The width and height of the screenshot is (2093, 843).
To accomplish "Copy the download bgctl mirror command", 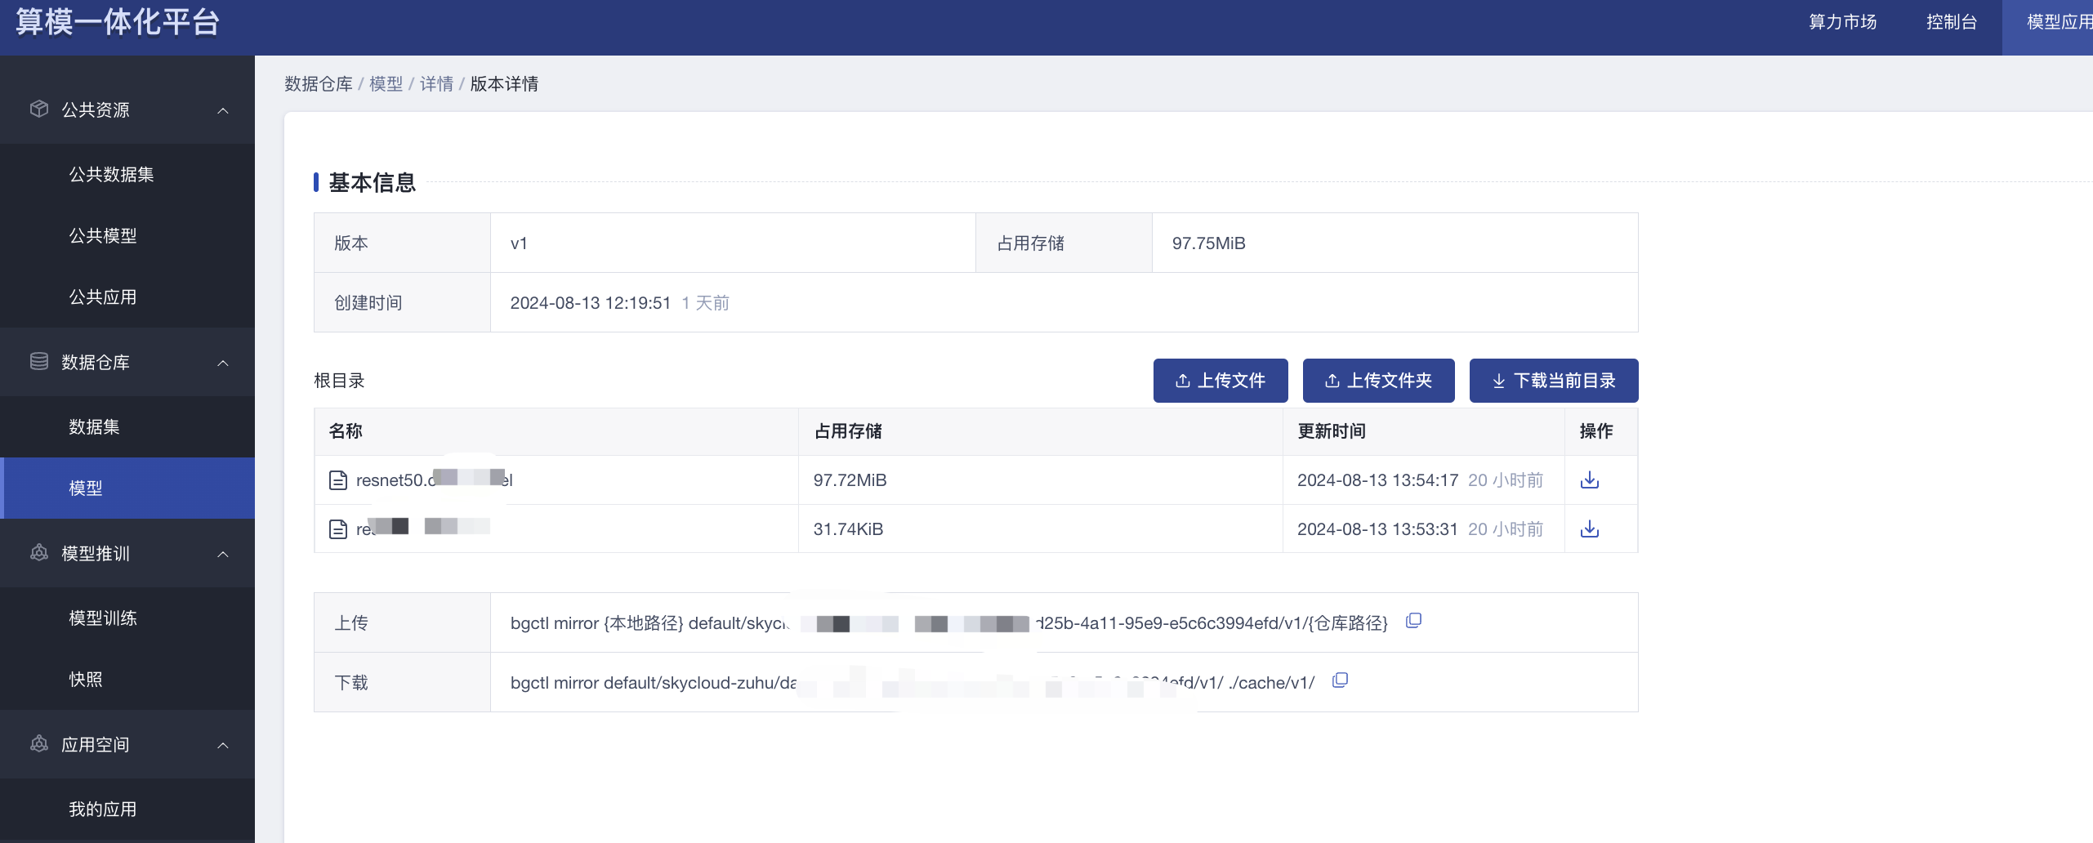I will (1340, 680).
